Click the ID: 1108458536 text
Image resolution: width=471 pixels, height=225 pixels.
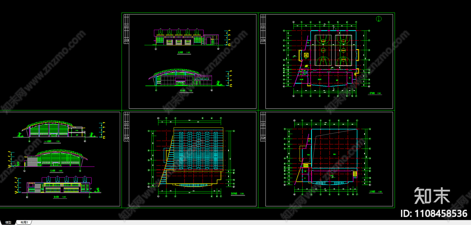pos(434,213)
